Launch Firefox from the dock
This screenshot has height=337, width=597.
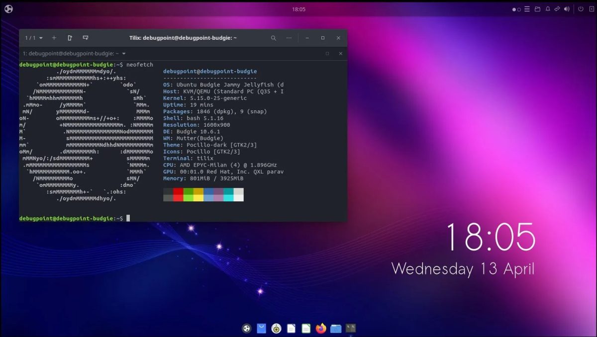[320, 328]
